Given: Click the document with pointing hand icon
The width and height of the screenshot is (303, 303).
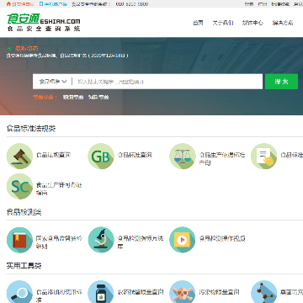Looking at the screenshot, I should [x=263, y=156].
